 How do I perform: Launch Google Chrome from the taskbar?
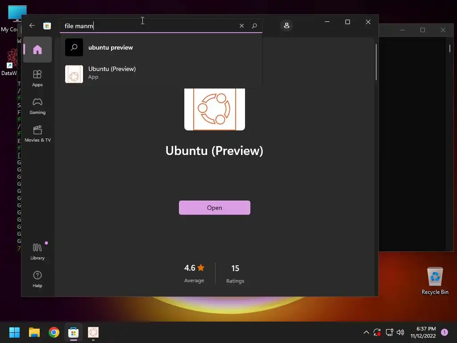pos(54,332)
